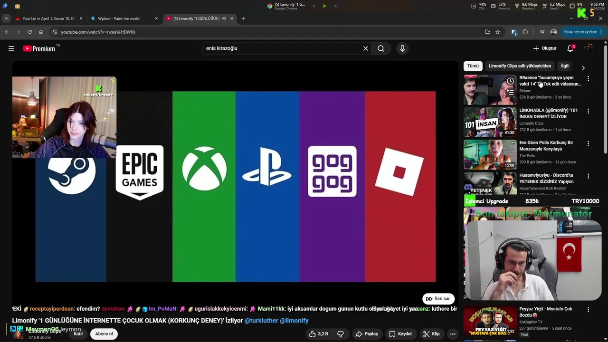Open the Chrome extensions puzzle menu
This screenshot has width=608, height=342.
click(x=525, y=32)
